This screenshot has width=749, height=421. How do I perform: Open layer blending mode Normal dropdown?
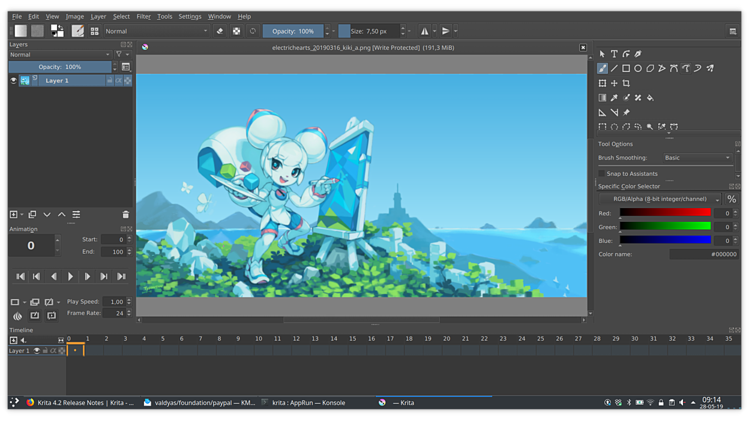tap(60, 55)
